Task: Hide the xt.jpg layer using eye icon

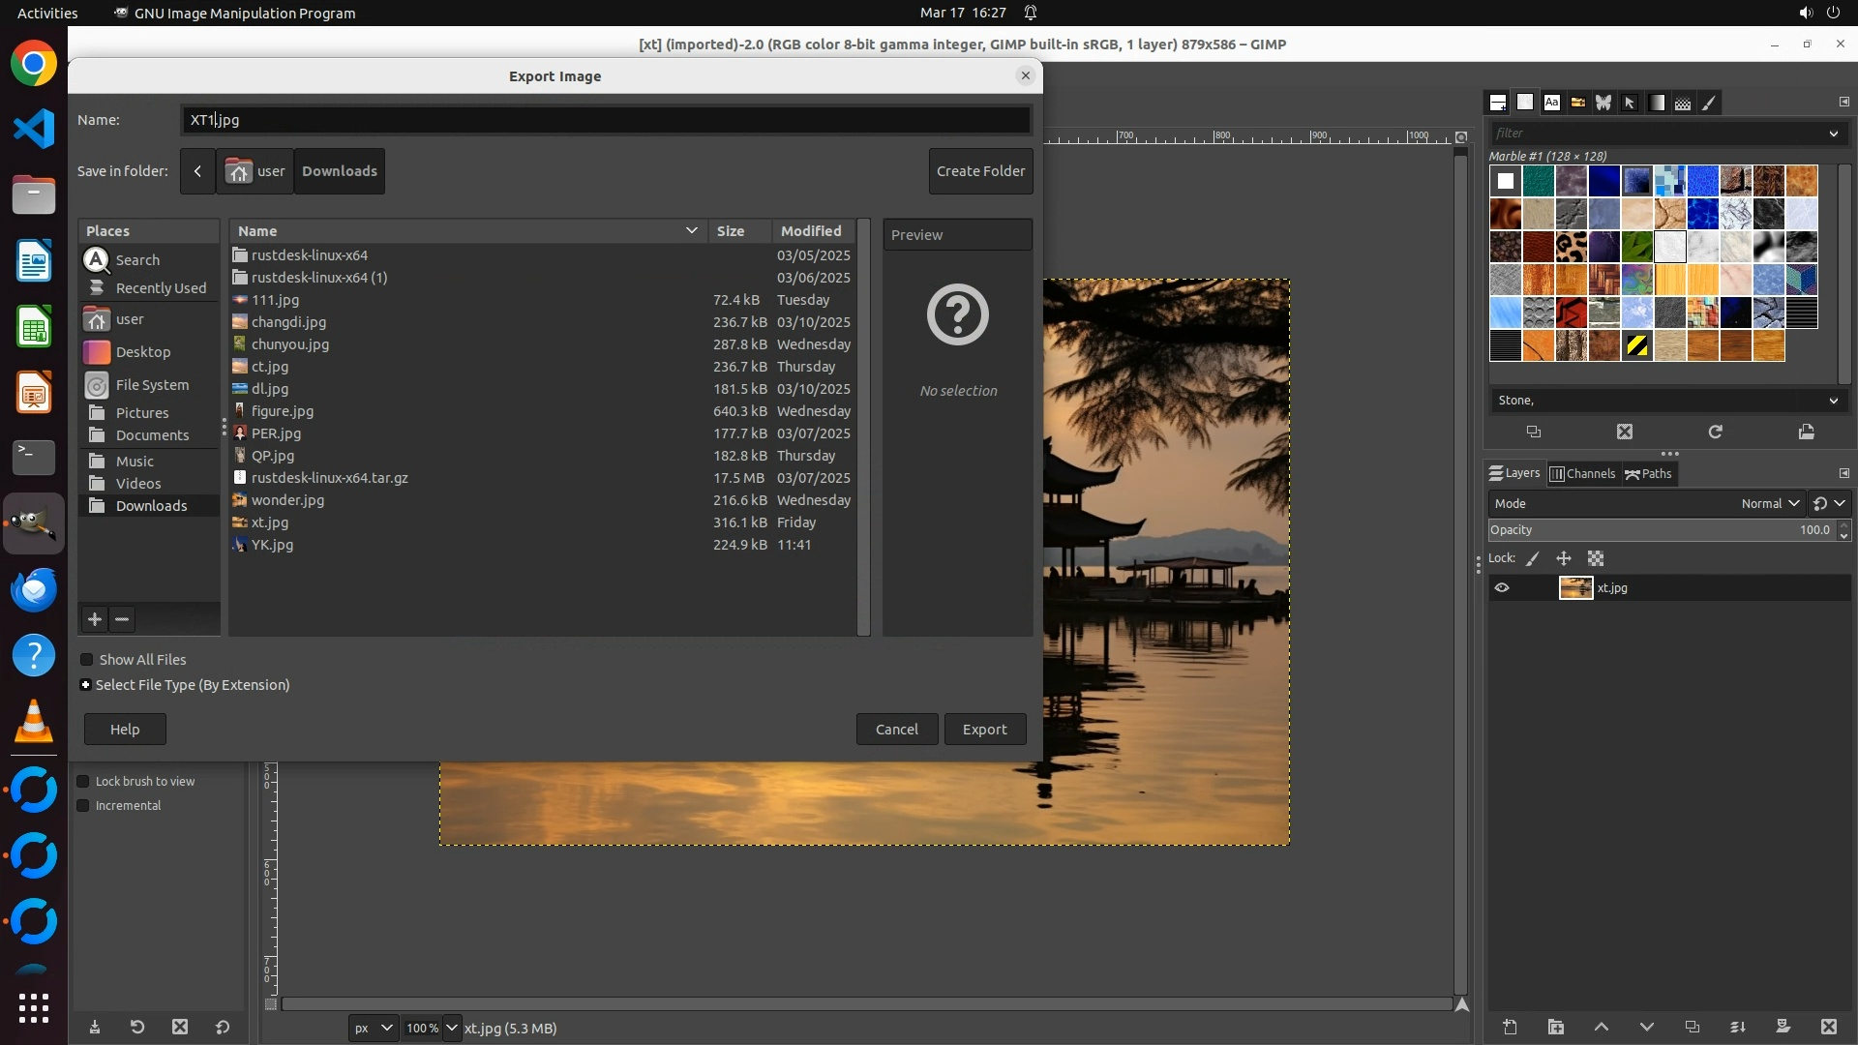Action: [1502, 587]
